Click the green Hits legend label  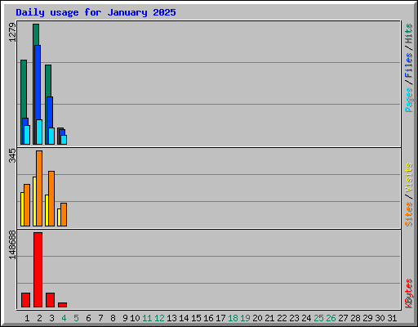[x=408, y=34]
